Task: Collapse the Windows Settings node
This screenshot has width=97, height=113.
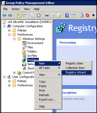Action: 14,39
